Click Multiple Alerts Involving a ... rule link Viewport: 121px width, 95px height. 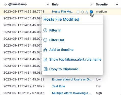tap(71, 93)
